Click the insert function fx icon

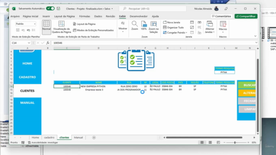click(x=48, y=43)
